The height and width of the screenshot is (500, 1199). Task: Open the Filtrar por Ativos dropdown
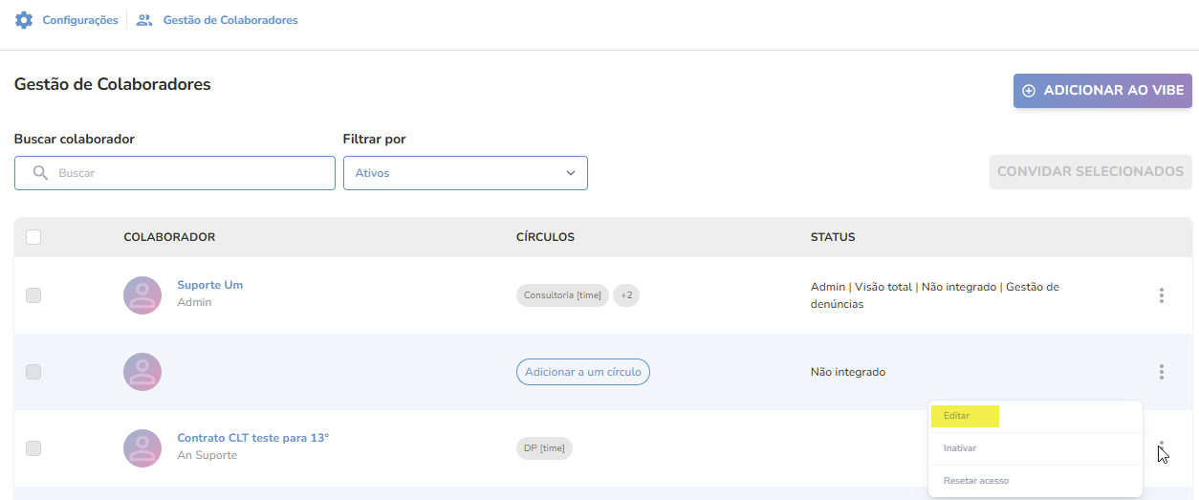pos(465,173)
